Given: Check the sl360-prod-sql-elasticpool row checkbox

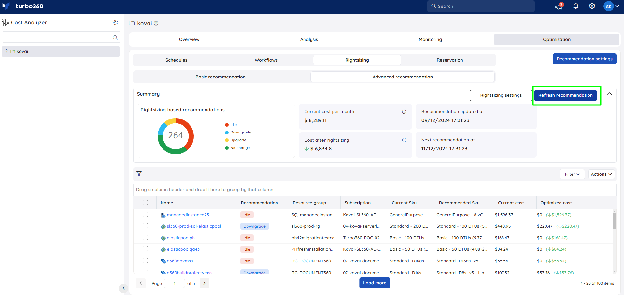Looking at the screenshot, I should coord(145,226).
